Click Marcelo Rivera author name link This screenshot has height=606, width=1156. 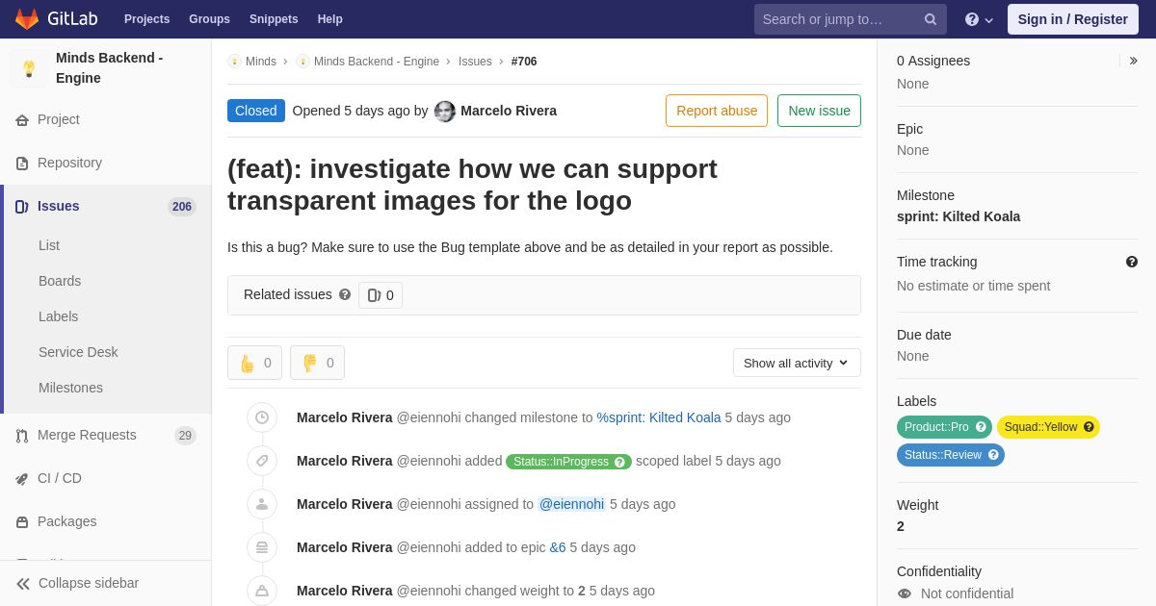click(509, 111)
